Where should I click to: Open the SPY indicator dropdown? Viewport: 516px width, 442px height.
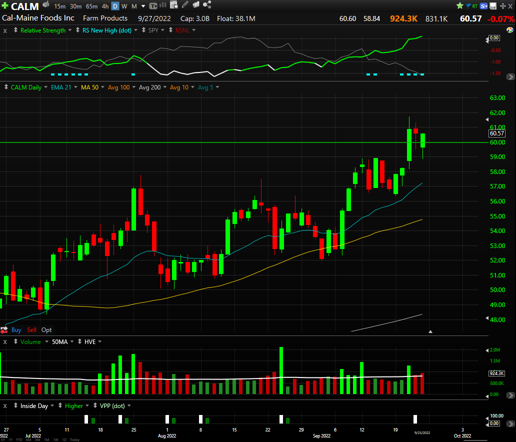162,30
